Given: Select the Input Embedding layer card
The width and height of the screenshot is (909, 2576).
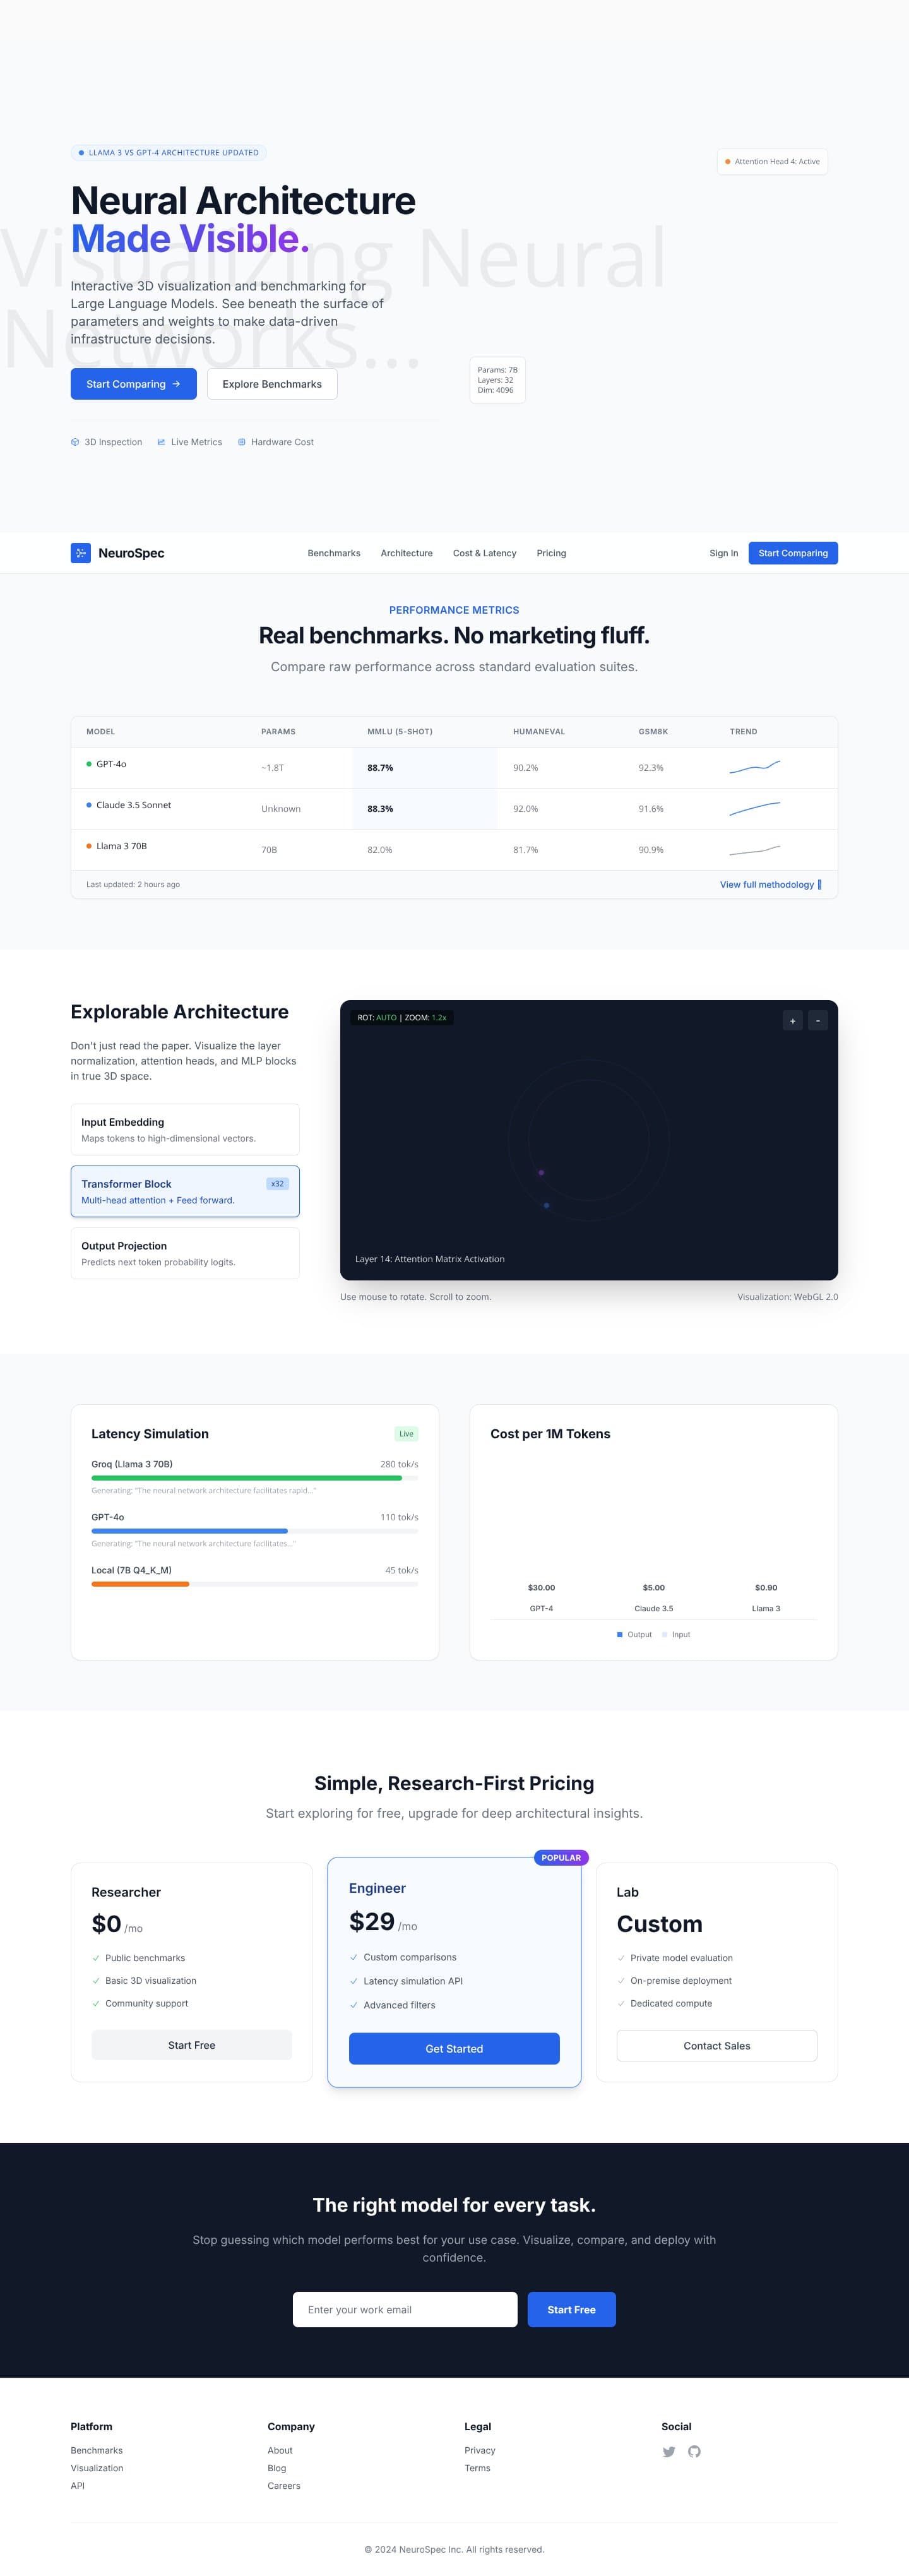Looking at the screenshot, I should pyautogui.click(x=185, y=1130).
